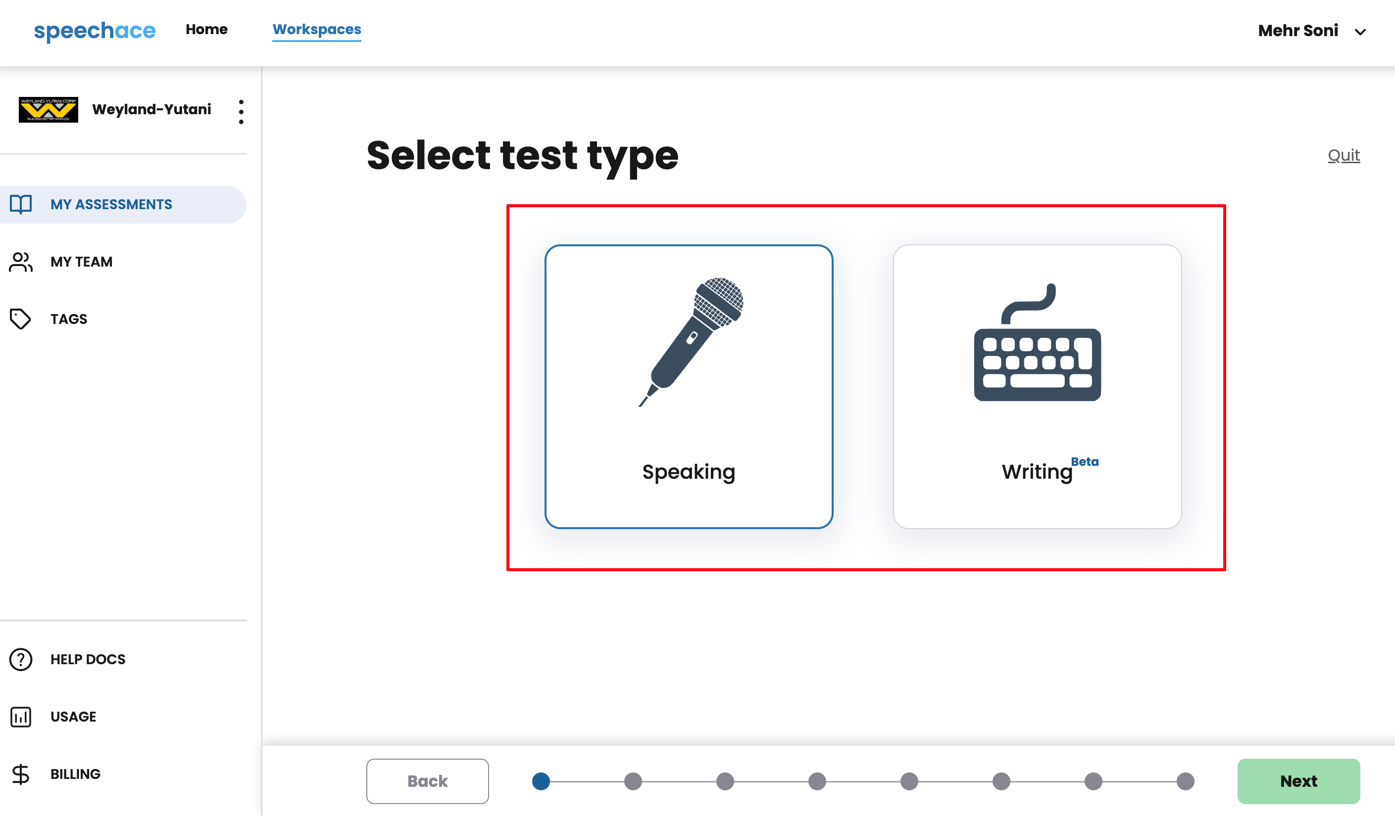Click the Weyland-Yutani workspace logo
Image resolution: width=1395 pixels, height=816 pixels.
[x=48, y=109]
